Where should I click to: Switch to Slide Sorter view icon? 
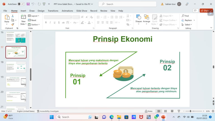coord(165,111)
